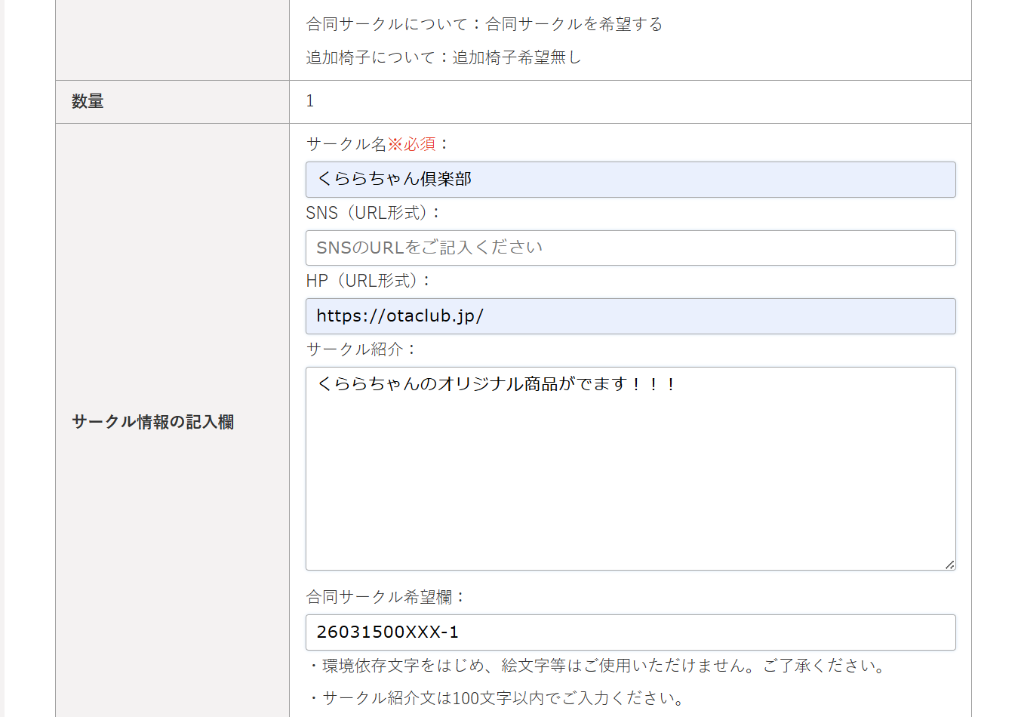Click the サークル情報の記入欄 row header
This screenshot has height=717, width=1021.
pos(153,422)
